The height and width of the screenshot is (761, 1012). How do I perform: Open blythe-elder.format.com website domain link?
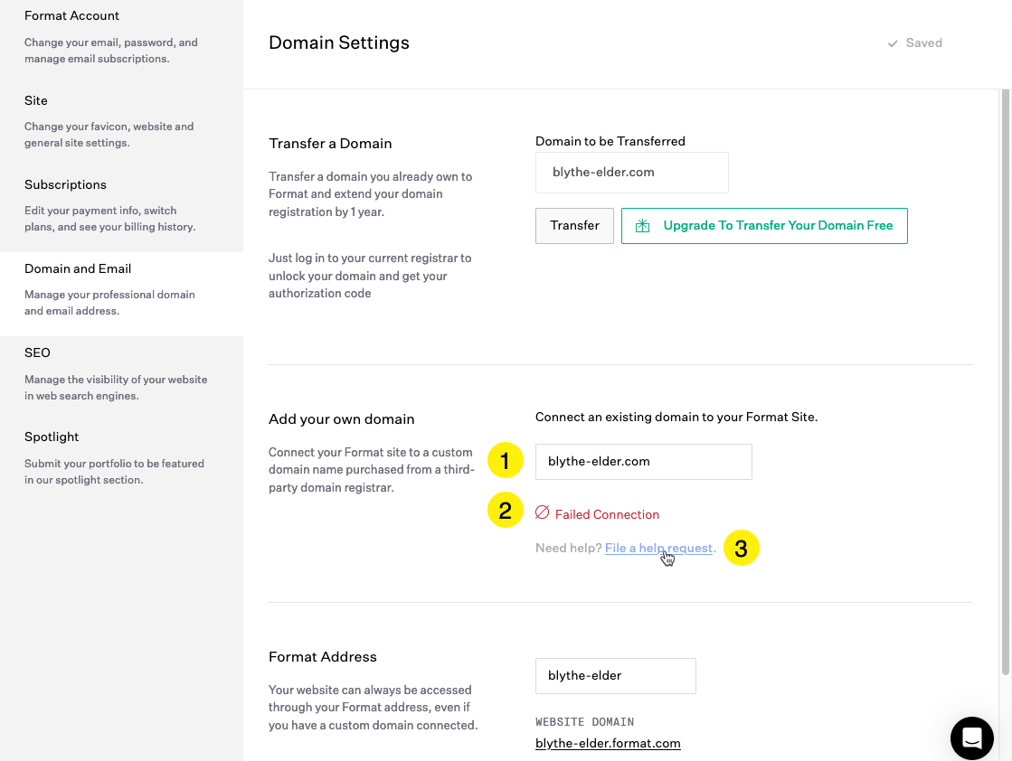tap(608, 743)
